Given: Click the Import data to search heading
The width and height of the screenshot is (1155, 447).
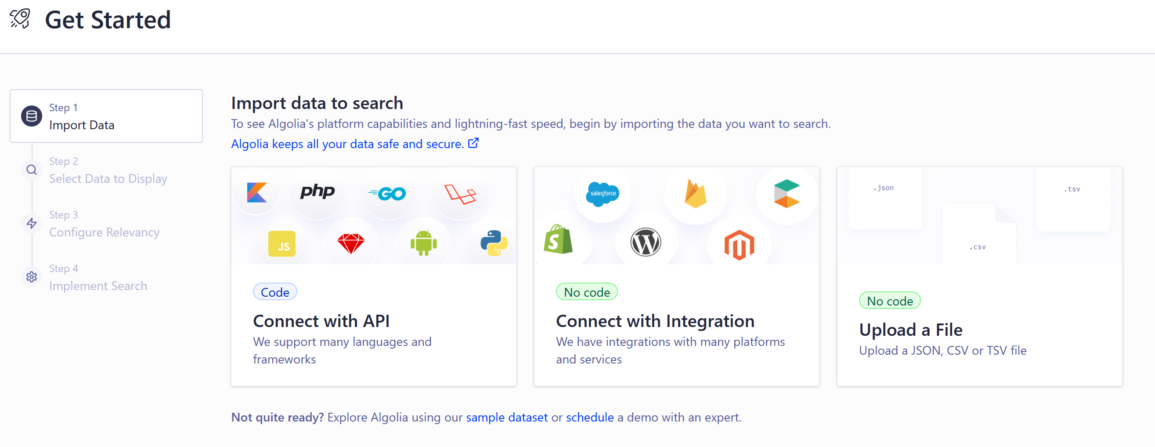Looking at the screenshot, I should [x=317, y=103].
